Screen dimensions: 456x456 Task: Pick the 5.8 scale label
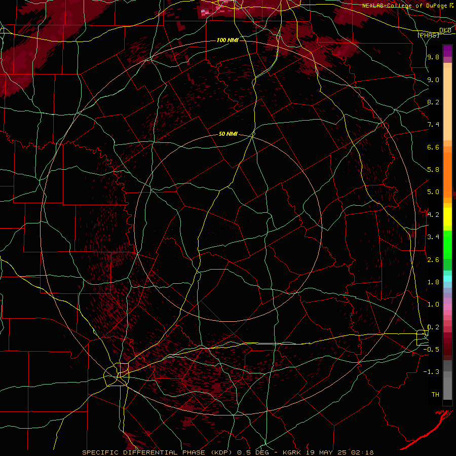point(433,170)
